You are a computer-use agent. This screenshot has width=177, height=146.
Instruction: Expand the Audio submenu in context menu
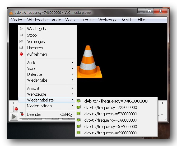click(x=47, y=63)
